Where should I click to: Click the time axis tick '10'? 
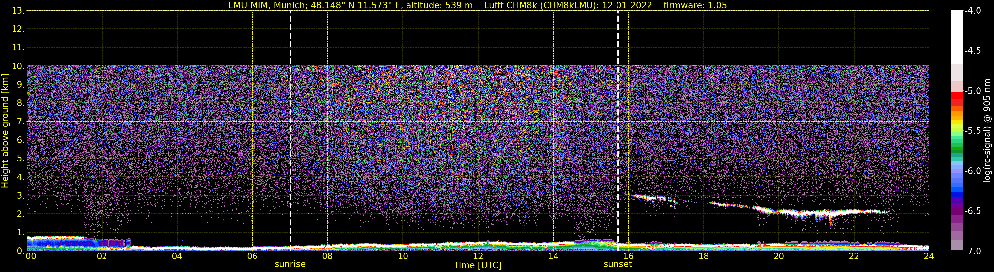[403, 256]
